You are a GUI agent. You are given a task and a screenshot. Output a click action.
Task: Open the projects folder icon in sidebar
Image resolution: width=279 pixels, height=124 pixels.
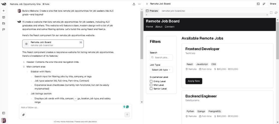[4, 23]
